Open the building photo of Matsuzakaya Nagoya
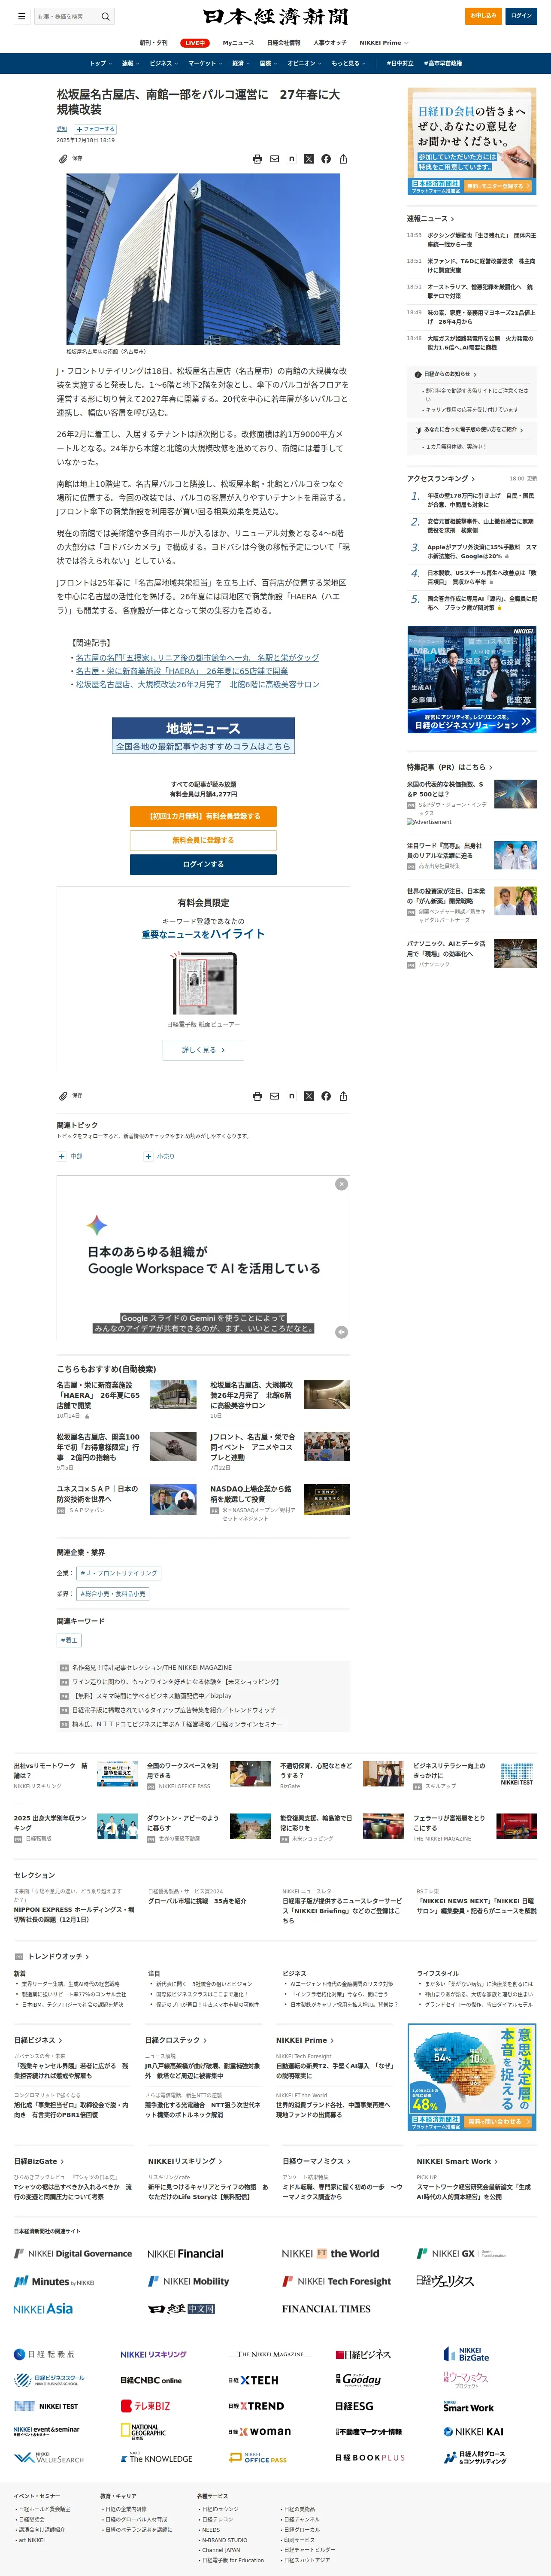The image size is (551, 2576). click(203, 259)
